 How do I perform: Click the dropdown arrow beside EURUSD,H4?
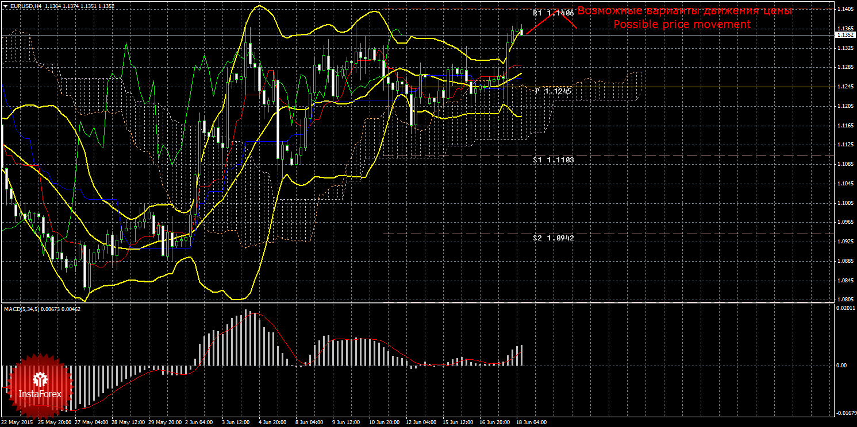pyautogui.click(x=5, y=6)
